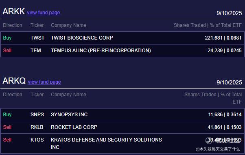Click the Tempus AI Inc company name

tap(101, 51)
